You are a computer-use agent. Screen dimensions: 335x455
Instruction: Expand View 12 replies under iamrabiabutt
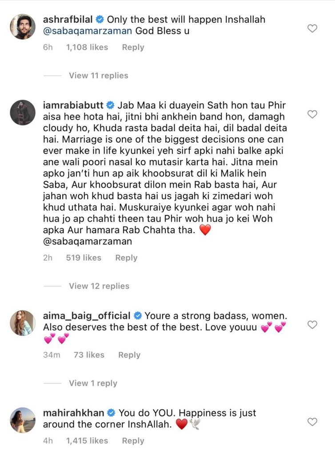(99, 286)
